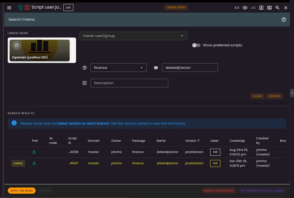Click the green shield verified icon
Image resolution: width=294 pixels, height=198 pixels.
(21, 8)
